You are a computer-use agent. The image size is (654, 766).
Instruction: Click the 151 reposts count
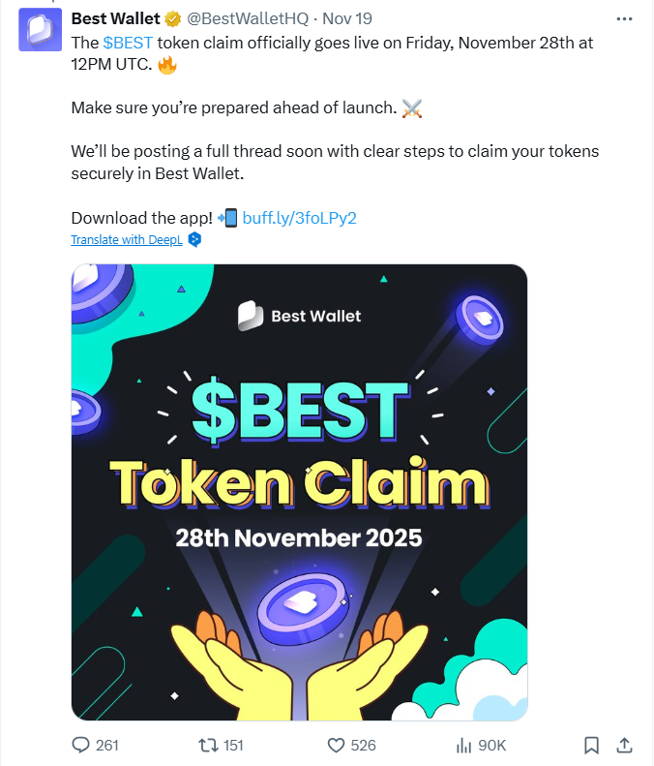232,745
